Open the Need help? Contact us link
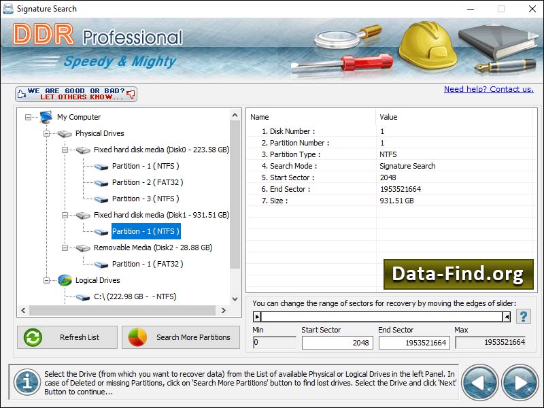 (x=489, y=89)
